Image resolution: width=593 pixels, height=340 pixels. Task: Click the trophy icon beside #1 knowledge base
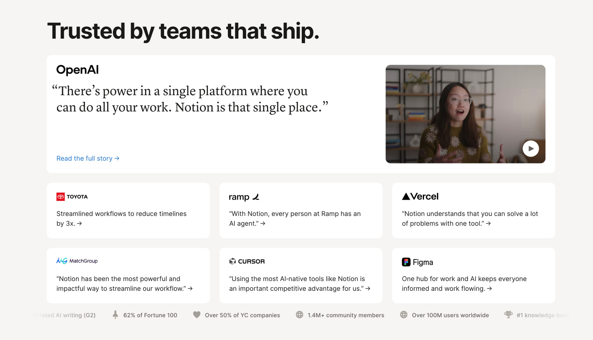(508, 315)
